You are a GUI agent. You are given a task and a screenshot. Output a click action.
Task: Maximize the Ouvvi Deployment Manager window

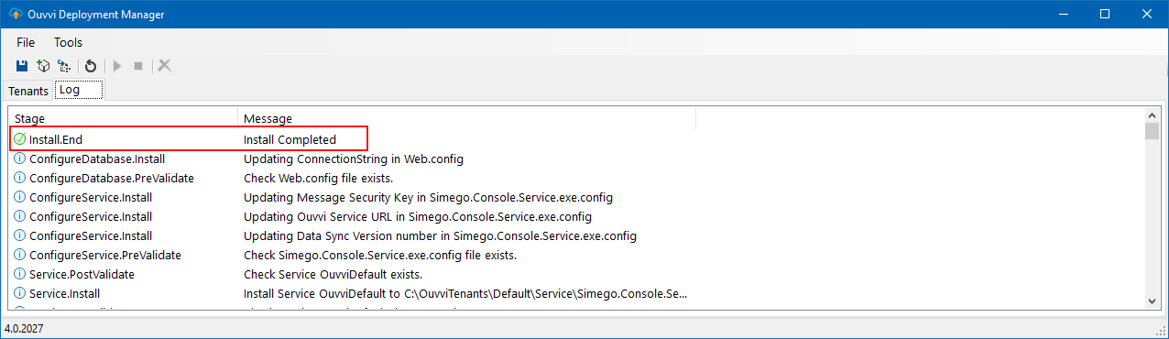(x=1105, y=14)
